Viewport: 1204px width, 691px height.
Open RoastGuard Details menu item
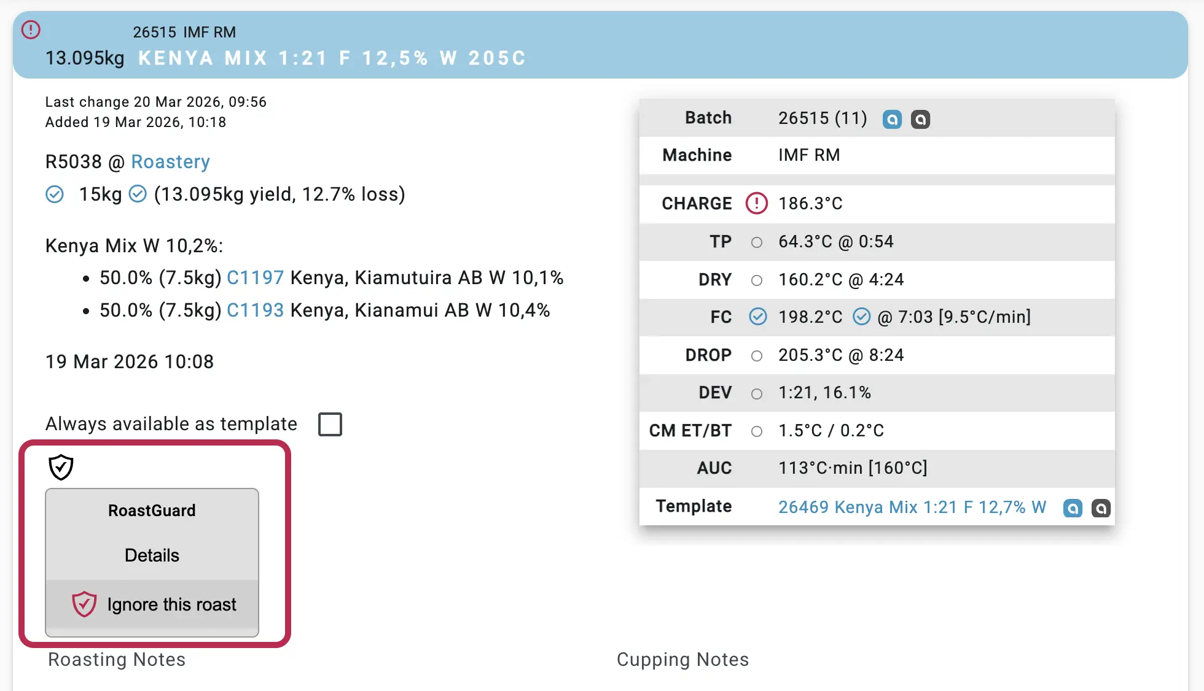pyautogui.click(x=152, y=555)
